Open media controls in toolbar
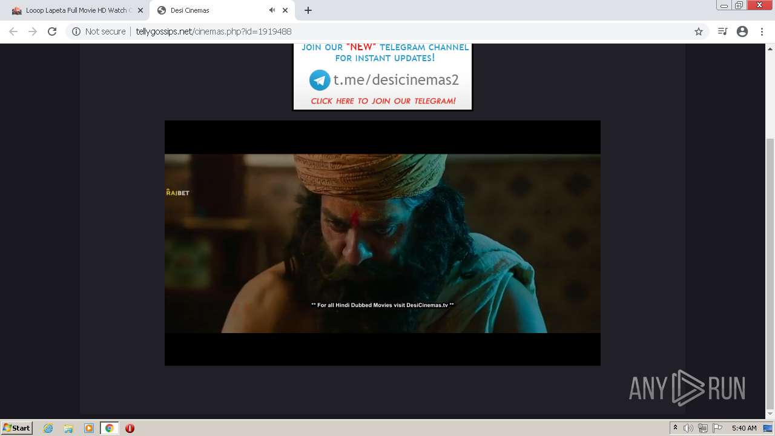The height and width of the screenshot is (436, 775). tap(722, 31)
